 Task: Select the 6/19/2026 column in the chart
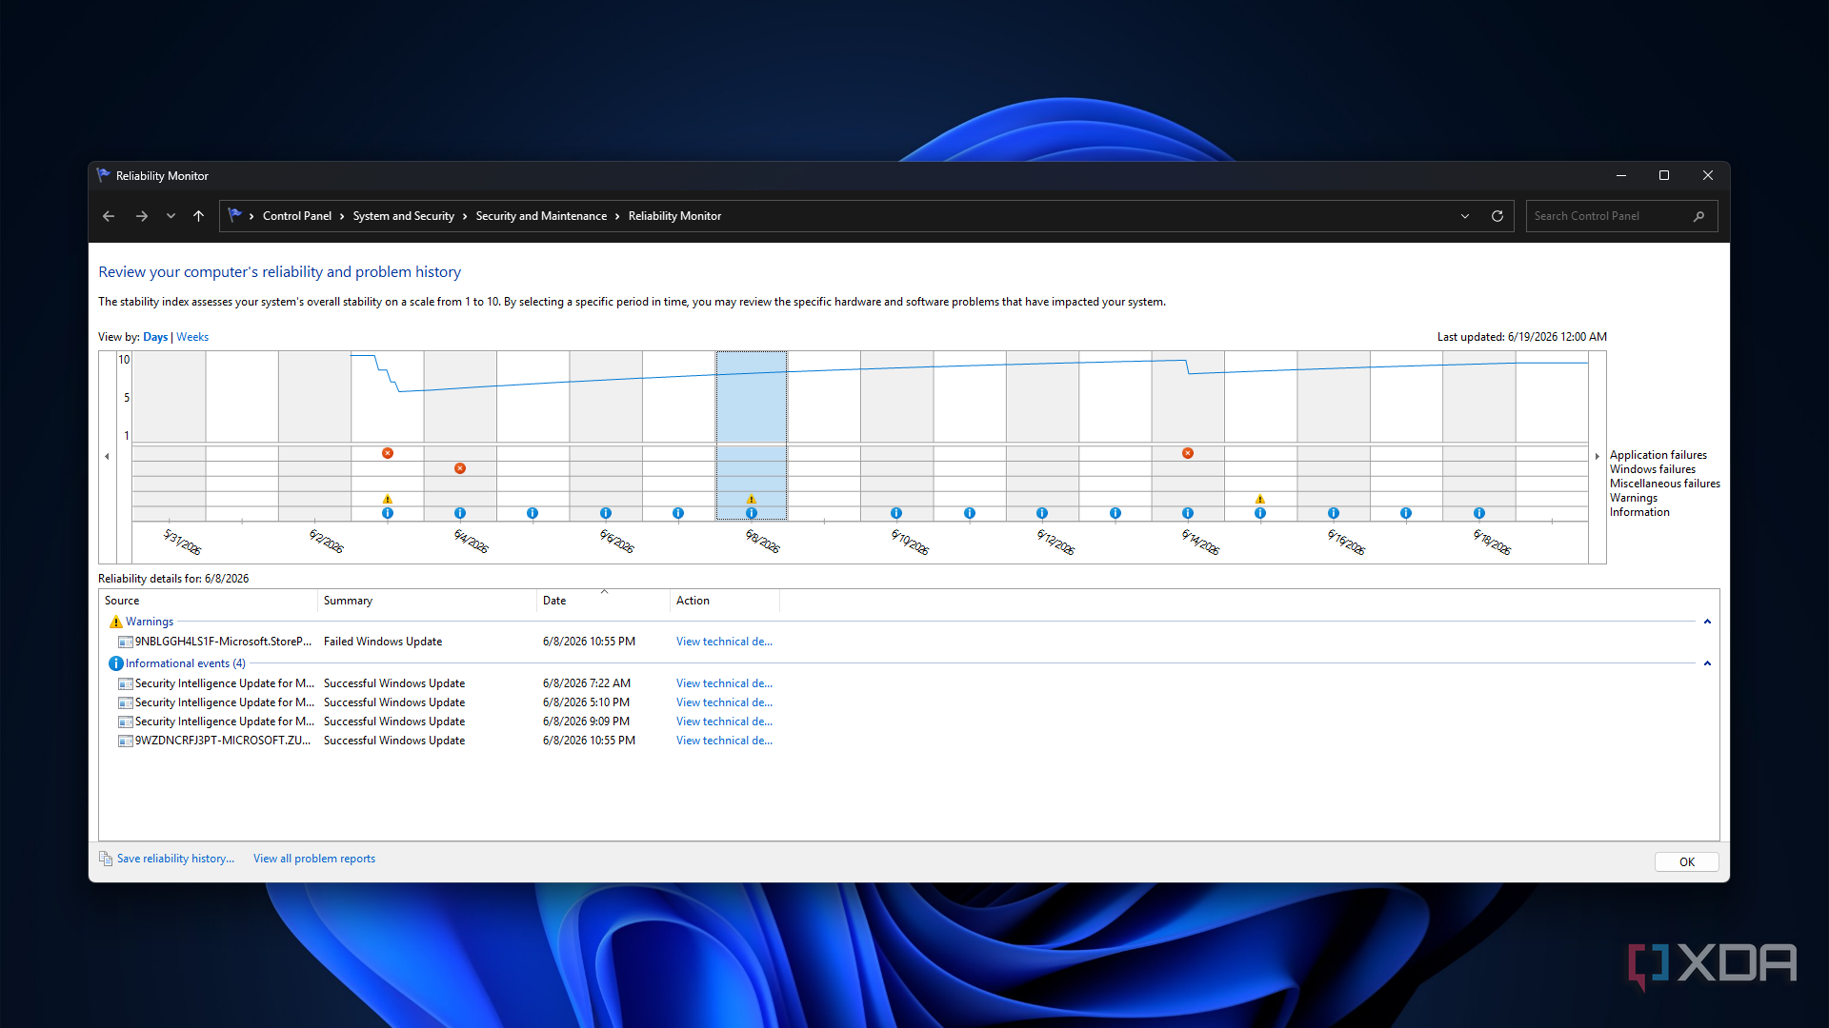tap(1552, 435)
